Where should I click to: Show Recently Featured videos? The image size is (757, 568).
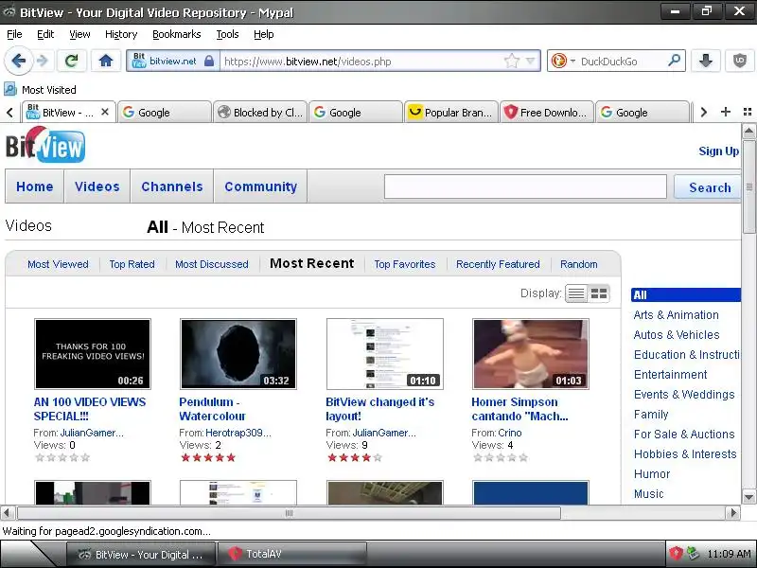coord(498,264)
